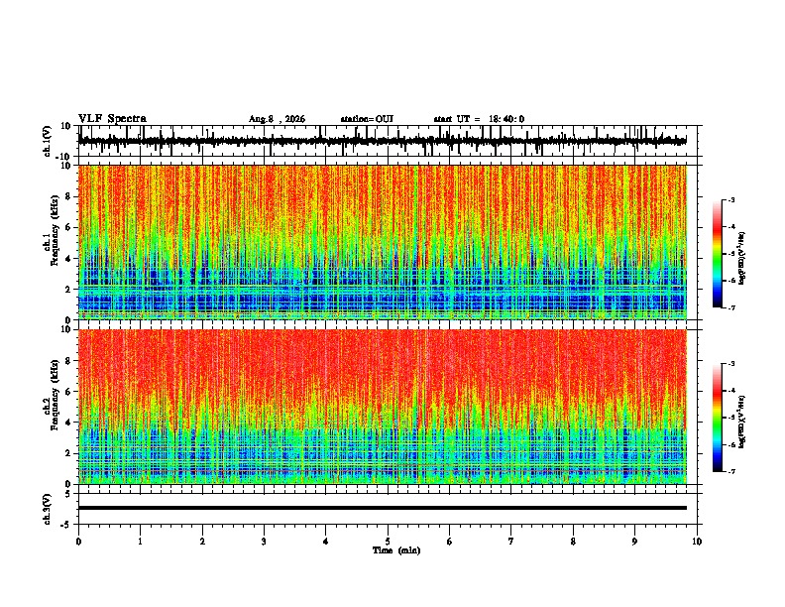Click the "ch.1(V)" waveform axis label
Screen dimensions: 785x607
(48, 141)
